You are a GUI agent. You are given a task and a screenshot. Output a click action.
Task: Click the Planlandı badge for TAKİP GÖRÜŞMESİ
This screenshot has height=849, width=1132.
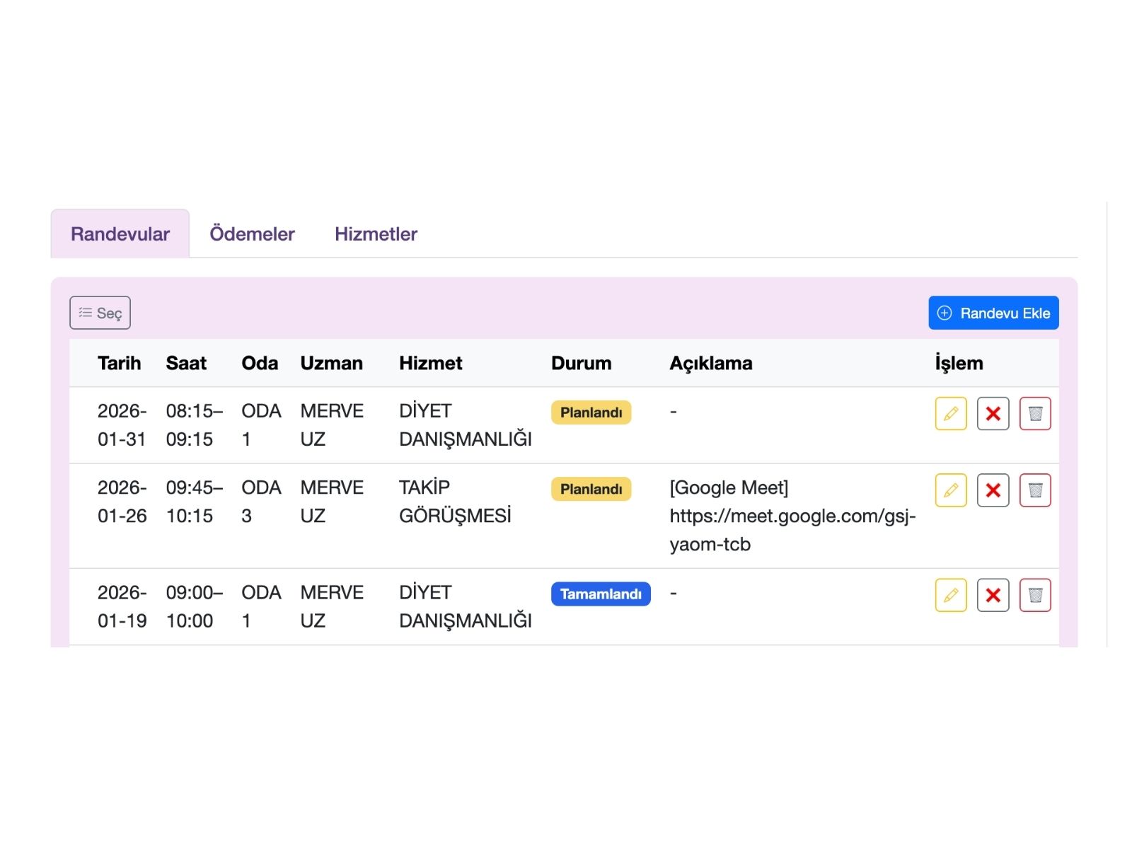tap(591, 489)
